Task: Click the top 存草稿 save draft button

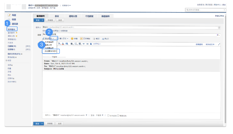Action: [x=50, y=20]
